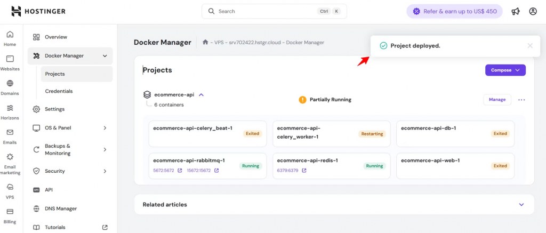Click Partially Running warning icon
Screen dimensions: 546x233
[303, 100]
